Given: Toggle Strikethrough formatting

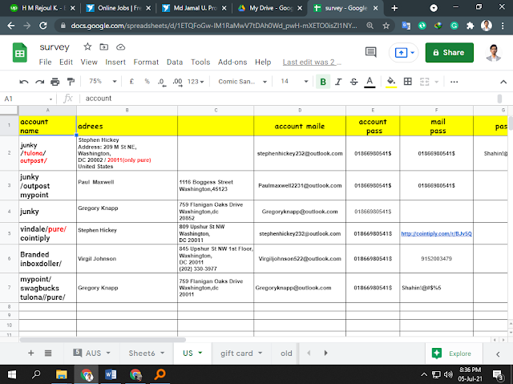Looking at the screenshot, I should click(353, 82).
